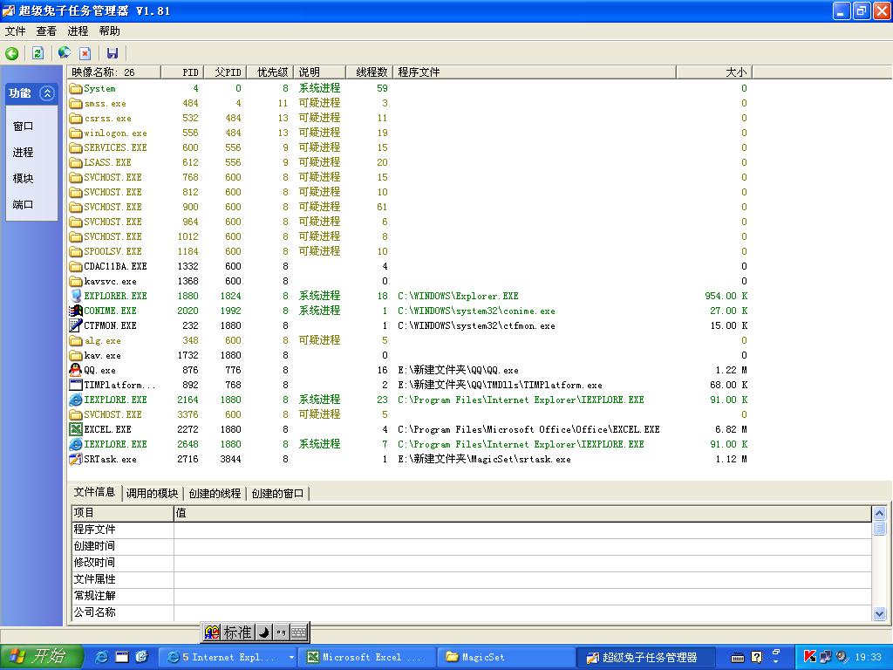Viewport: 893px width, 670px height.
Task: Click the red X terminate-process toolbar icon
Action: pos(85,53)
